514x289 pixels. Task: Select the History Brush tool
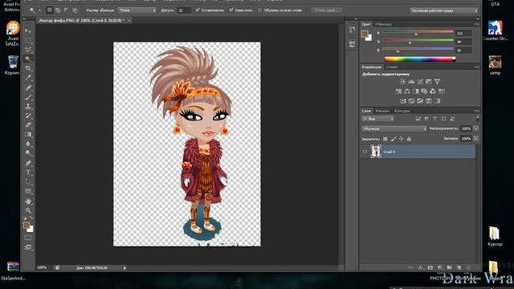(x=29, y=116)
